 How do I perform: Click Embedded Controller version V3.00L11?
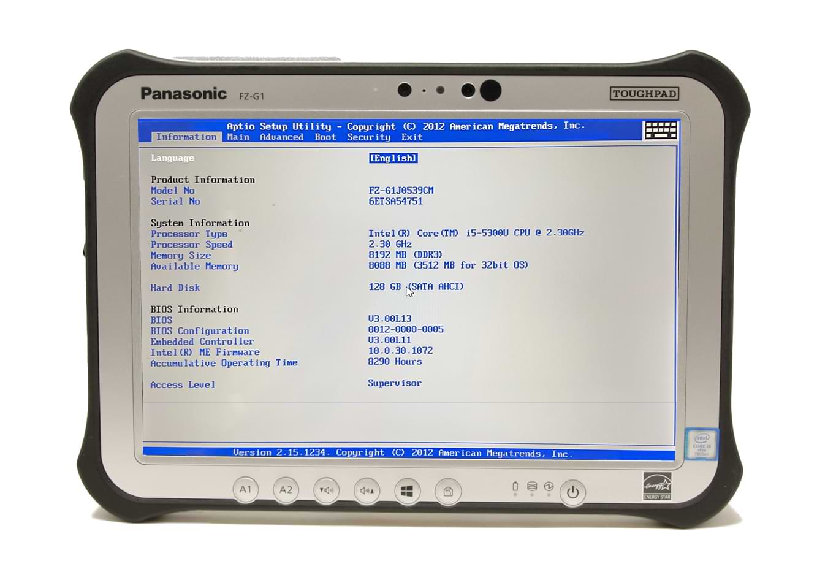click(390, 340)
